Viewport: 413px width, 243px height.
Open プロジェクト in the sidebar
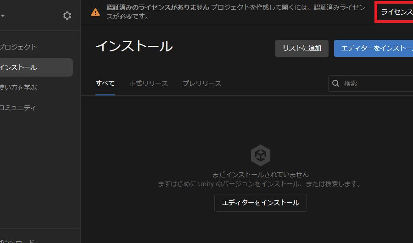click(x=18, y=47)
